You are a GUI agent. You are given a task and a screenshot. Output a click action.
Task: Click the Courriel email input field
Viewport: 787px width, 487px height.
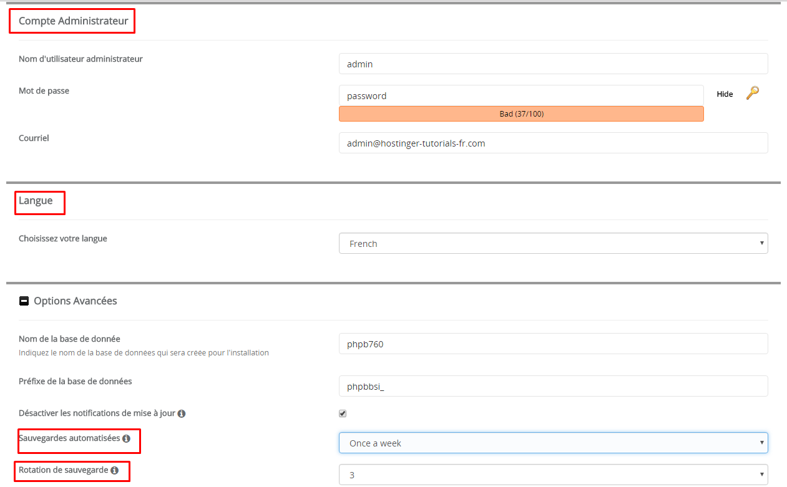(553, 143)
